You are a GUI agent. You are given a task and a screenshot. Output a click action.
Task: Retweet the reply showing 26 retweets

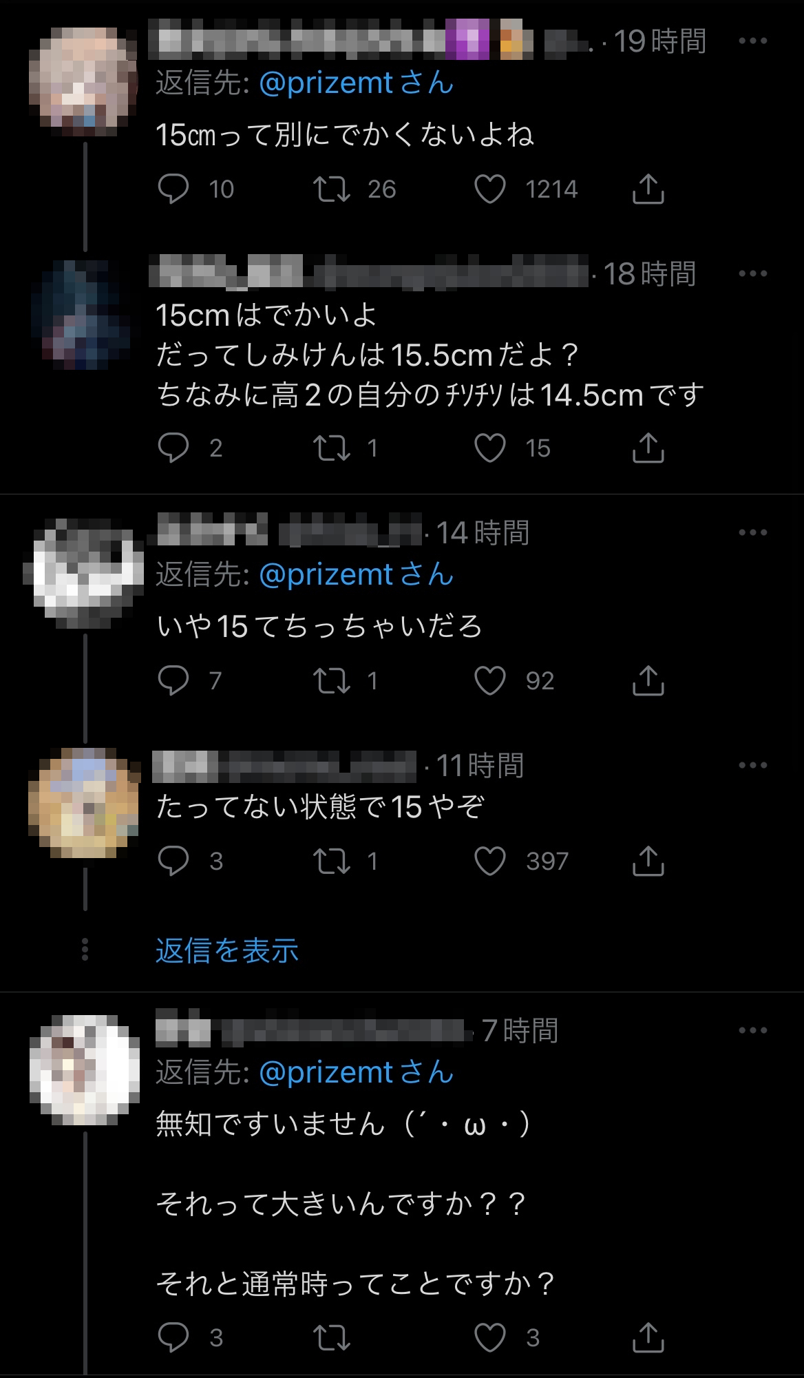[x=332, y=189]
